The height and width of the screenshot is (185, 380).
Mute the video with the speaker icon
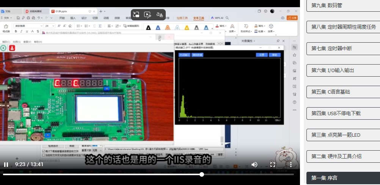(x=254, y=165)
